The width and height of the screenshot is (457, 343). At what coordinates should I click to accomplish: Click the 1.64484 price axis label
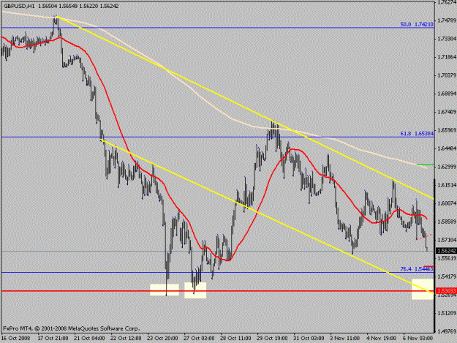(447, 148)
